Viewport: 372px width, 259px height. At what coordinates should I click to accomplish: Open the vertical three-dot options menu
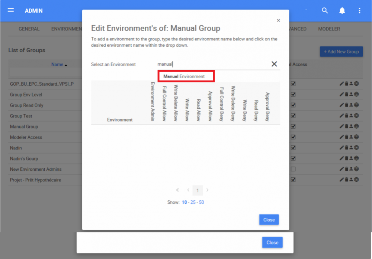click(359, 11)
